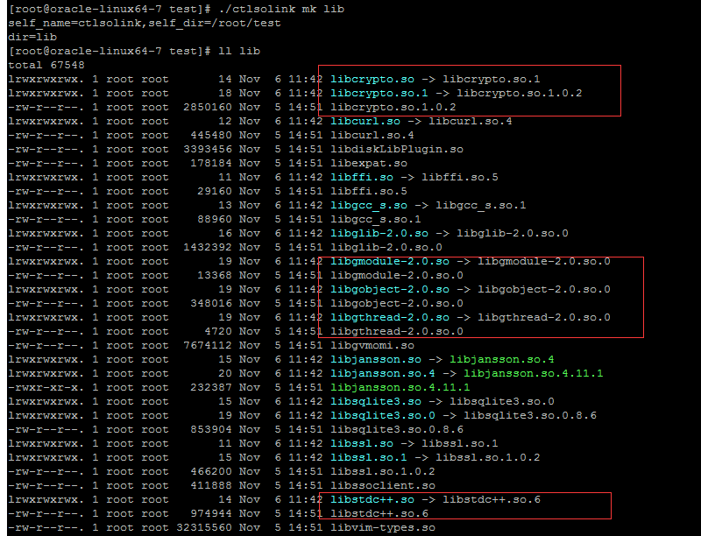The width and height of the screenshot is (701, 536).
Task: Click file size '232387'
Action: coord(211,387)
